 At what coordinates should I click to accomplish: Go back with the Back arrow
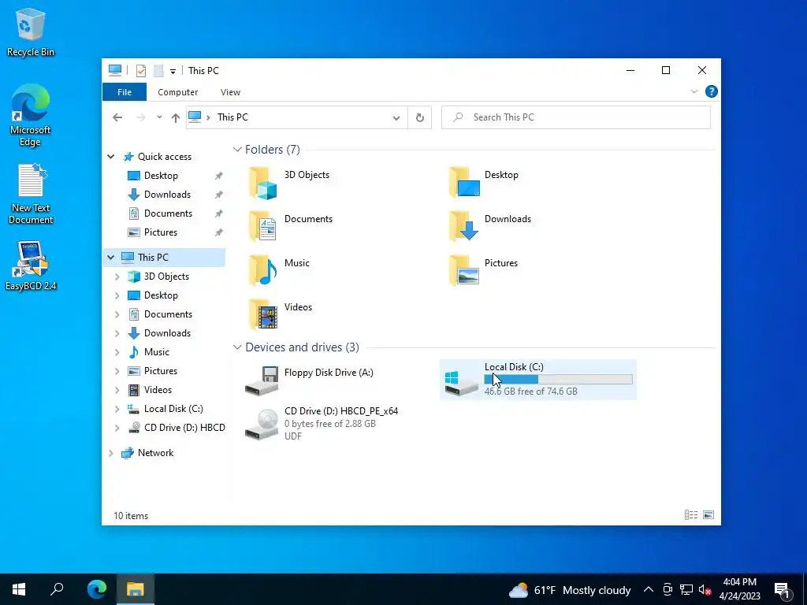[117, 117]
